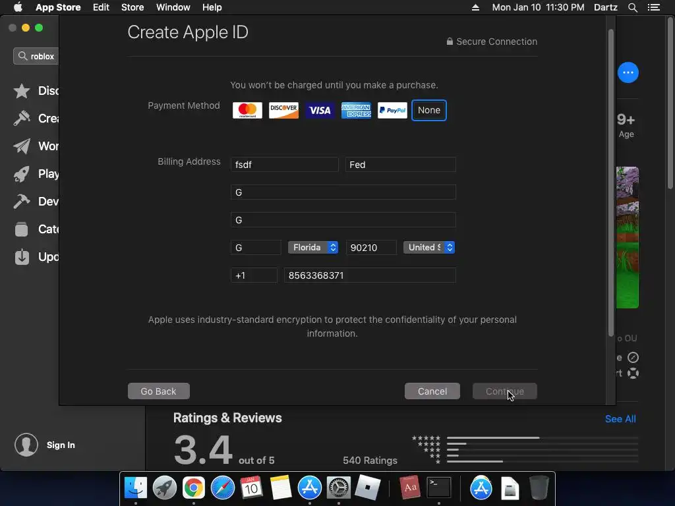Open Terminal from the Dock
The width and height of the screenshot is (675, 506).
[x=438, y=488]
